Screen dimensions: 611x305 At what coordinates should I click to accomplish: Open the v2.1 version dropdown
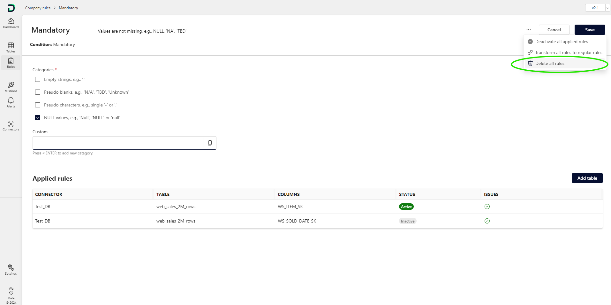(597, 8)
